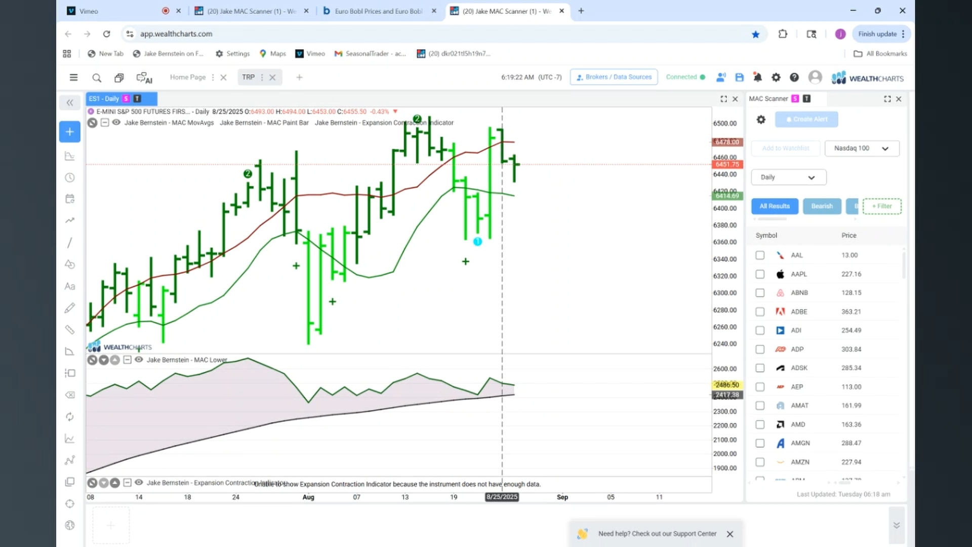Select the text annotation Aa tool

coord(70,287)
